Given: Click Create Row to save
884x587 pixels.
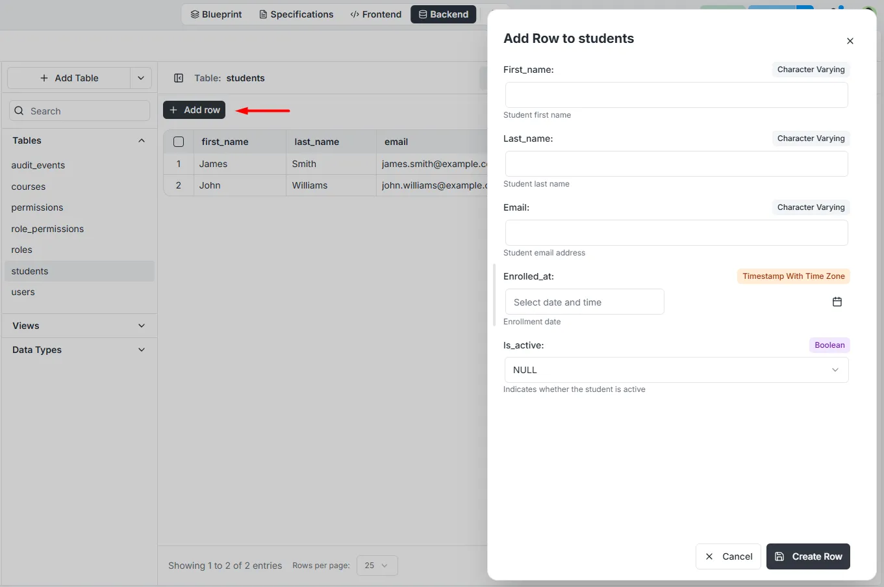Looking at the screenshot, I should (x=808, y=556).
